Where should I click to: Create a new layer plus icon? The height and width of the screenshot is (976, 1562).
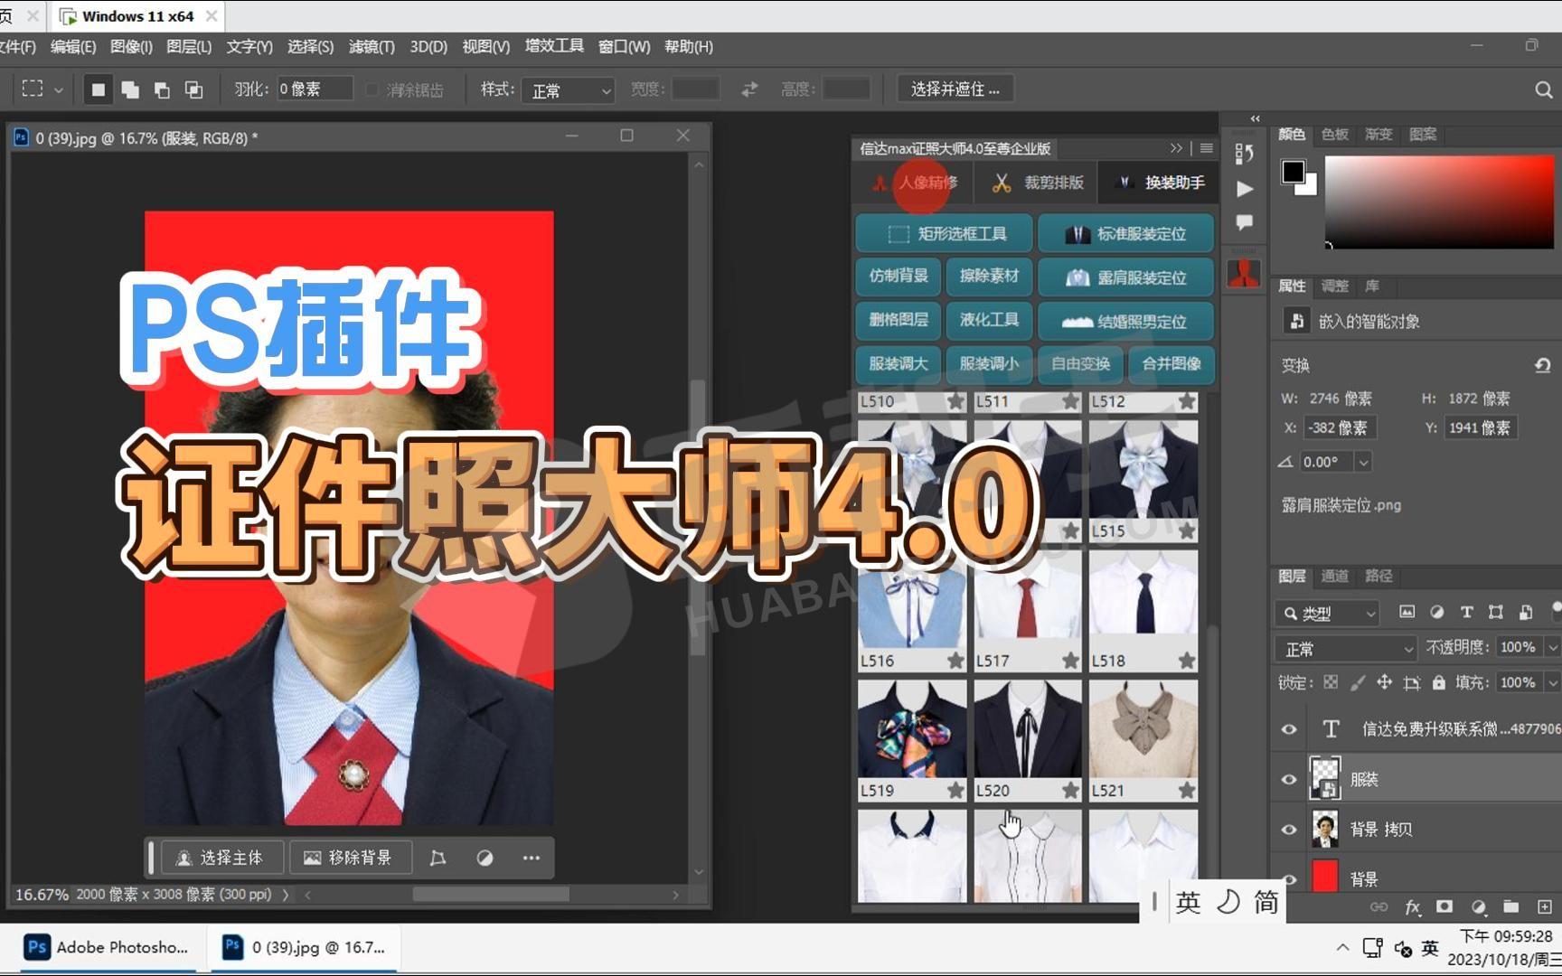(1544, 906)
